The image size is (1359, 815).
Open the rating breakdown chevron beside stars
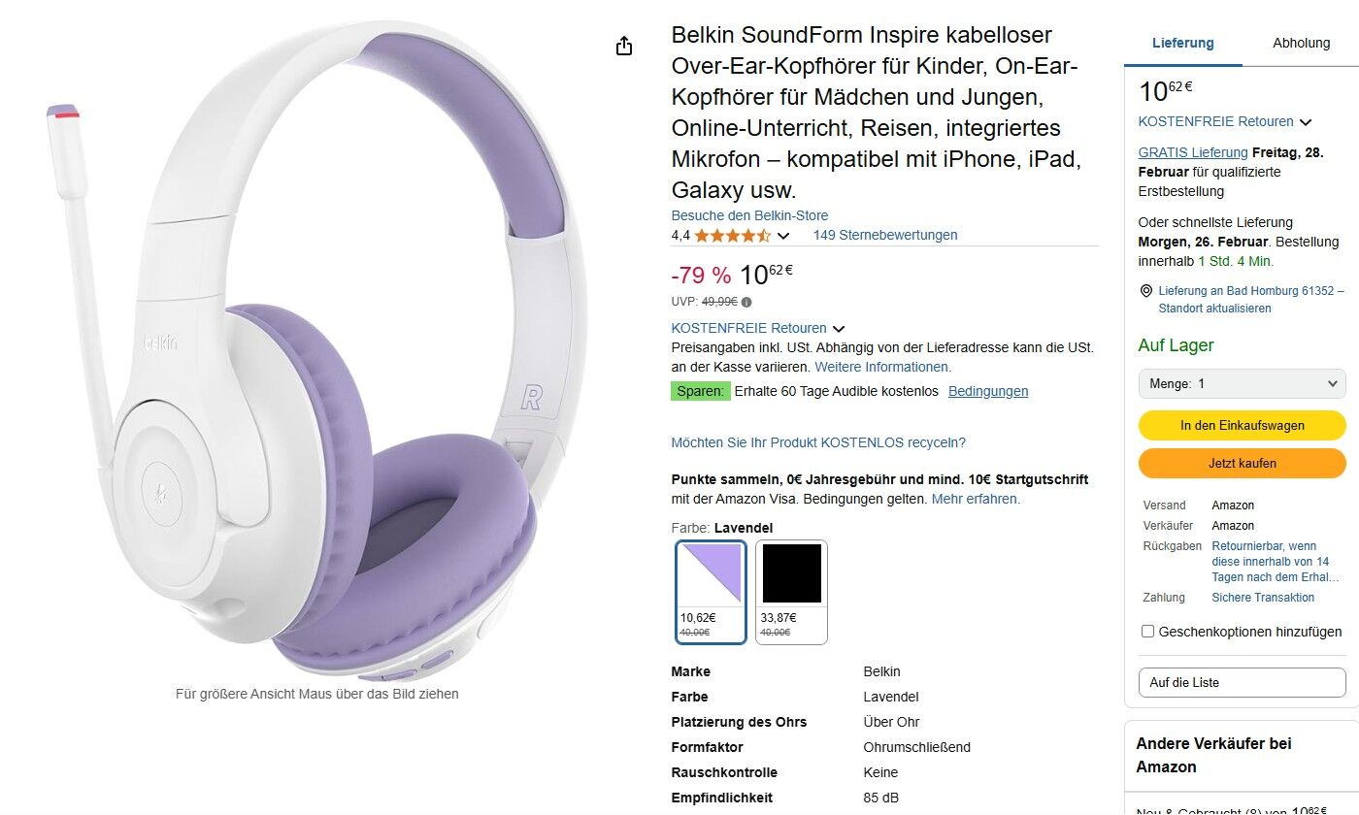pos(783,236)
